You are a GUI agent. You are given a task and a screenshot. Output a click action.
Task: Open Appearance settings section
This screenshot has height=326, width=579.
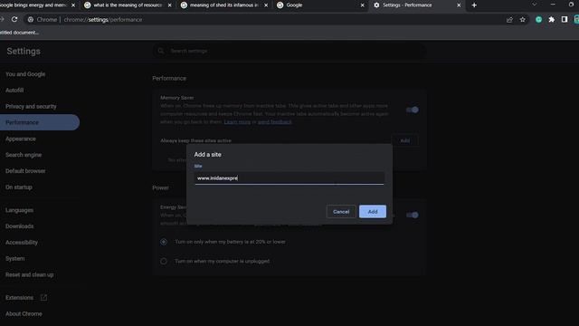pos(20,139)
